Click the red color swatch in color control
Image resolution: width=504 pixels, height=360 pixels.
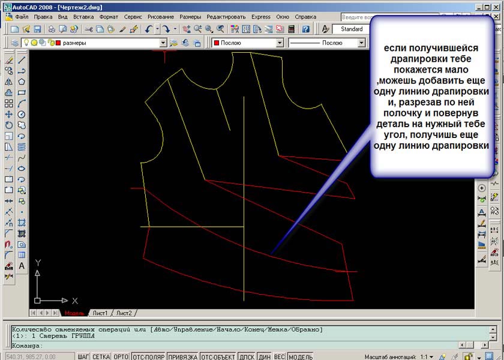point(216,43)
